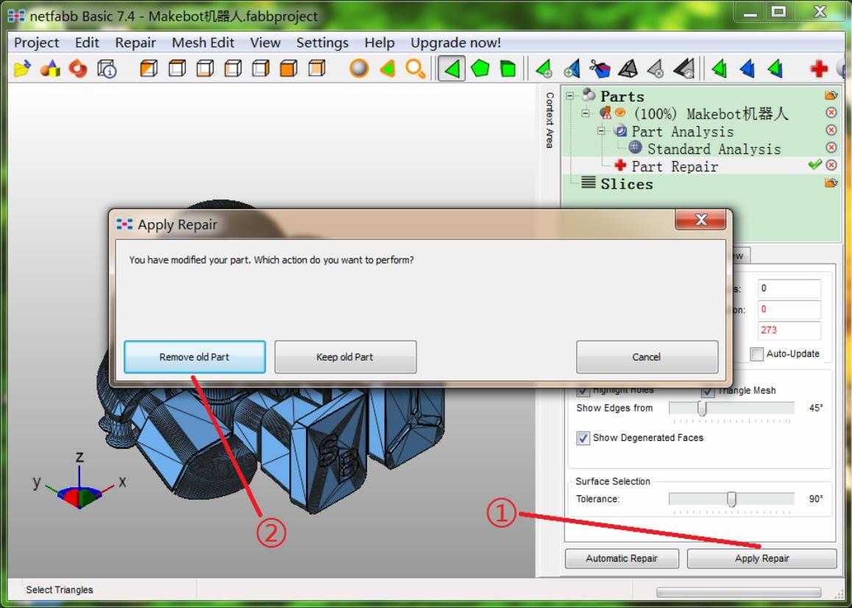Screen dimensions: 852x608
Task: Select the second cube view icon
Action: point(177,69)
